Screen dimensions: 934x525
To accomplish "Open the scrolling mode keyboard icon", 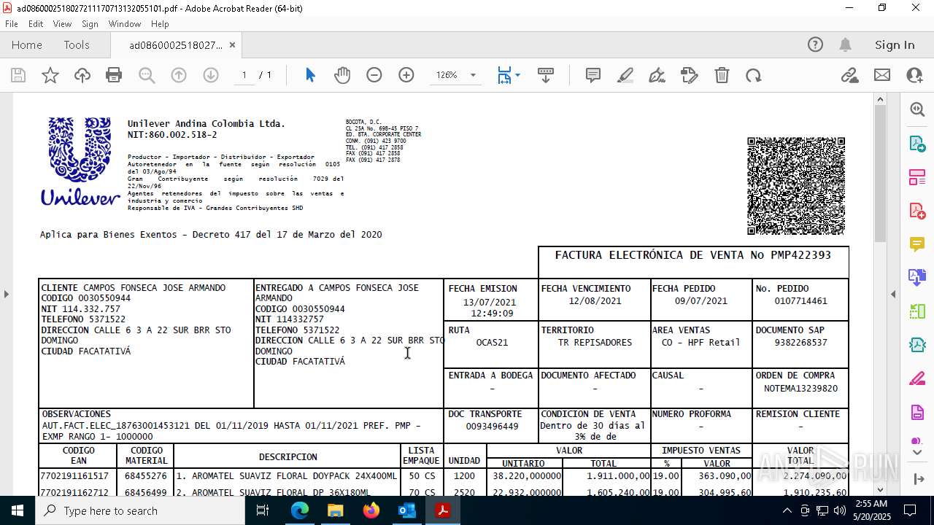I will [545, 75].
